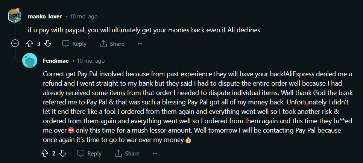Click the reply speech-bubble icon under Fendimae
The width and height of the screenshot is (363, 163).
click(x=81, y=153)
